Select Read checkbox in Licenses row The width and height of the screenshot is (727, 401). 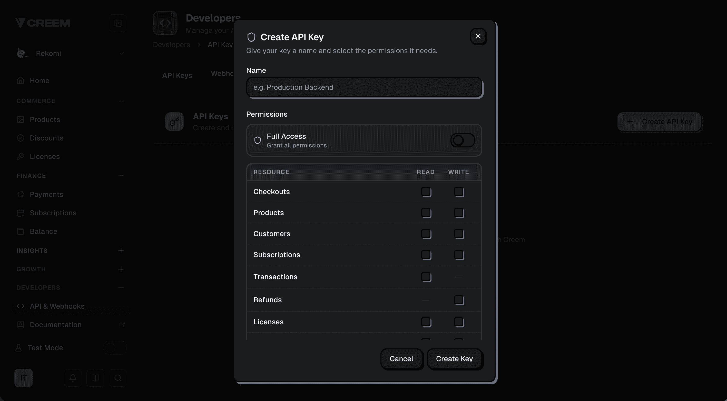pyautogui.click(x=426, y=322)
